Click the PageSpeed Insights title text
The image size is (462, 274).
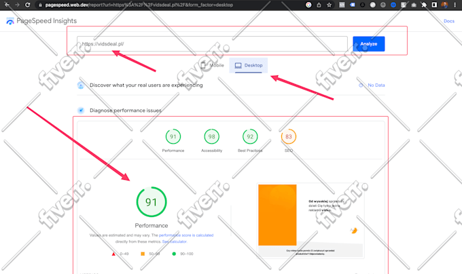(47, 21)
